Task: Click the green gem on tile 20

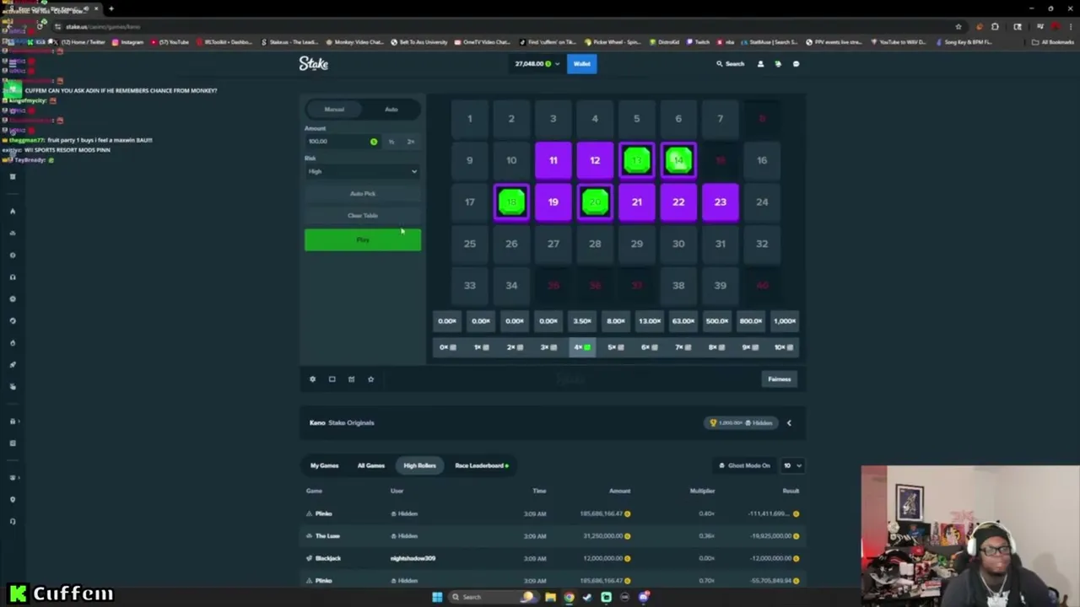Action: [x=595, y=202]
